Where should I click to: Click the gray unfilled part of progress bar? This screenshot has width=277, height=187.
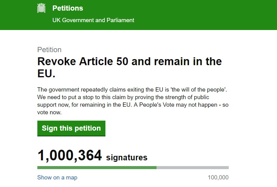point(193,167)
